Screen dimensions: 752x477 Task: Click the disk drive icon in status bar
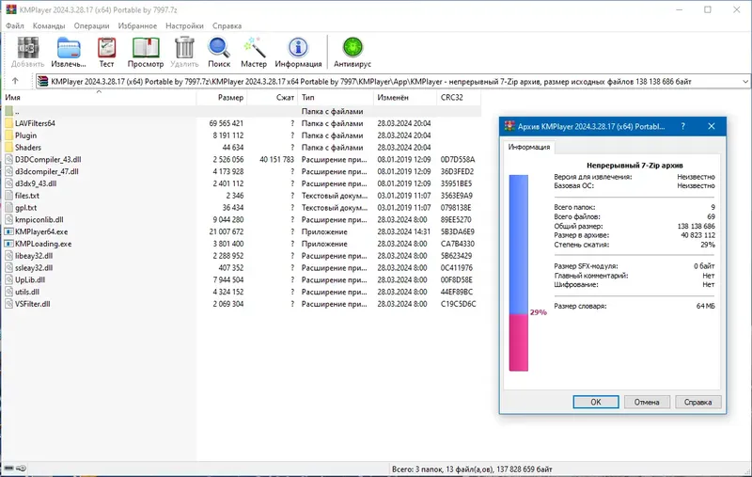tap(8, 469)
